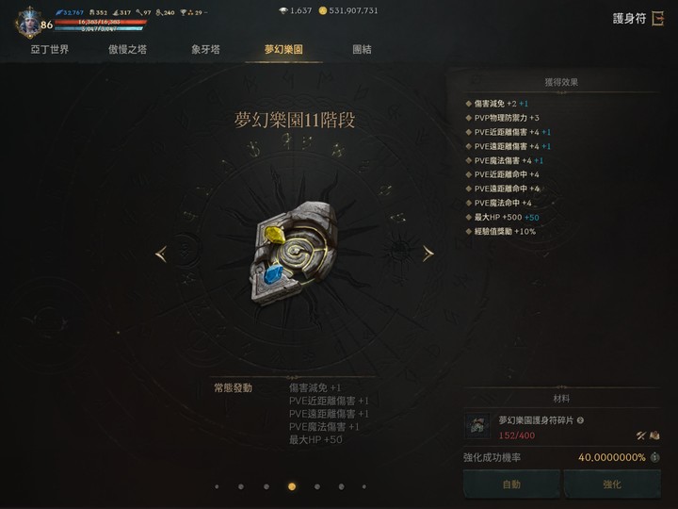Click the character portrait avatar
678x509 pixels.
coord(30,23)
